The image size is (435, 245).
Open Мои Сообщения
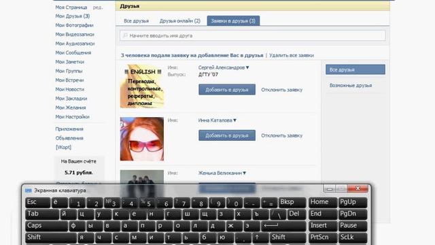pyautogui.click(x=73, y=53)
